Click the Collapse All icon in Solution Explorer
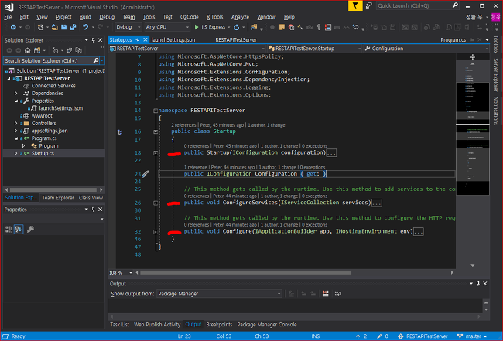 [70, 50]
